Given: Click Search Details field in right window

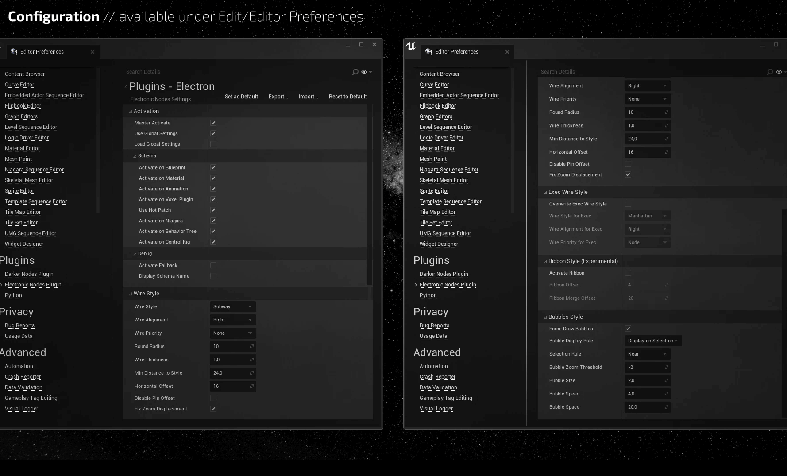Looking at the screenshot, I should (x=652, y=72).
